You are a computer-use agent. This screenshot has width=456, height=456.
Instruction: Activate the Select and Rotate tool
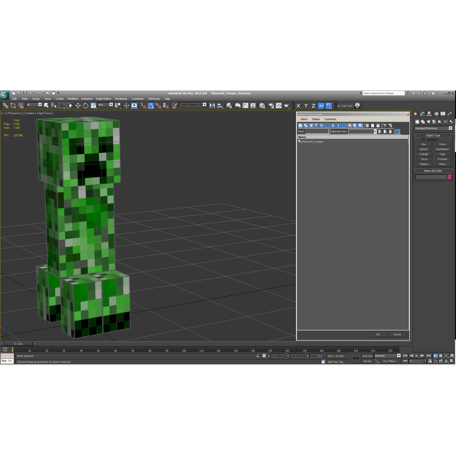click(85, 105)
